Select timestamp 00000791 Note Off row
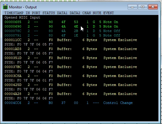162x124 pixels. (62, 35)
